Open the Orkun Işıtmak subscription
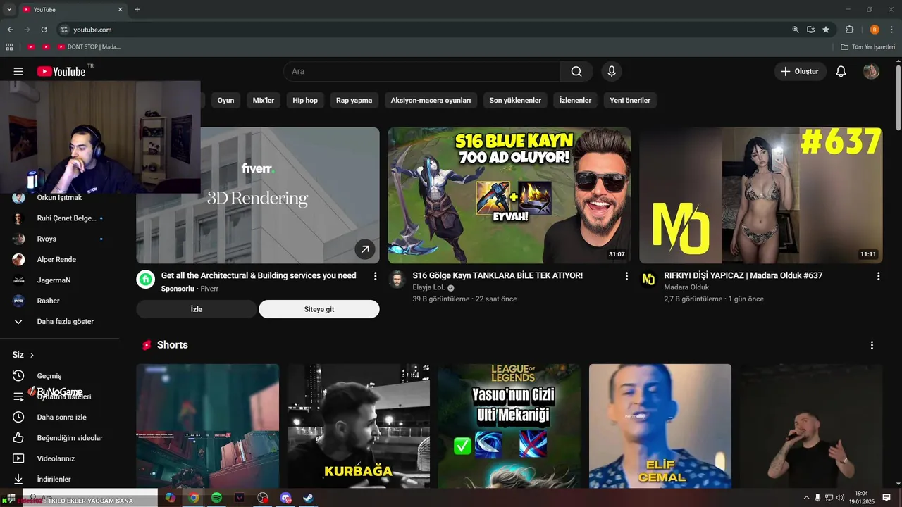902x507 pixels. pyautogui.click(x=60, y=198)
